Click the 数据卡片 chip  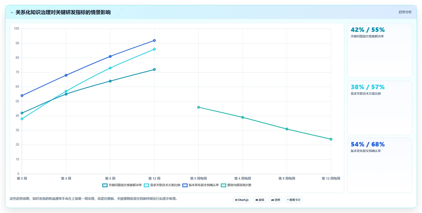tap(294, 200)
